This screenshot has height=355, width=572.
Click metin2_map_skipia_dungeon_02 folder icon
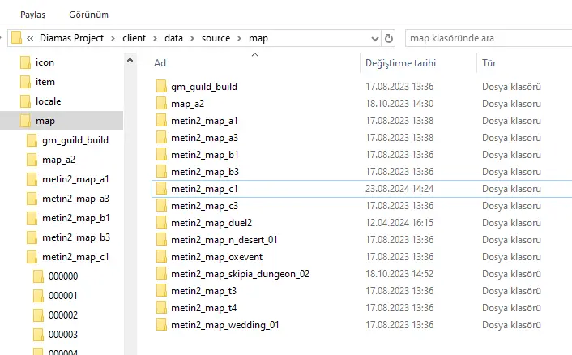[160, 274]
